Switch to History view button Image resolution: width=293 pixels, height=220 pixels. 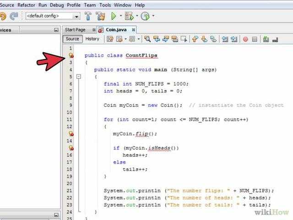(92, 39)
